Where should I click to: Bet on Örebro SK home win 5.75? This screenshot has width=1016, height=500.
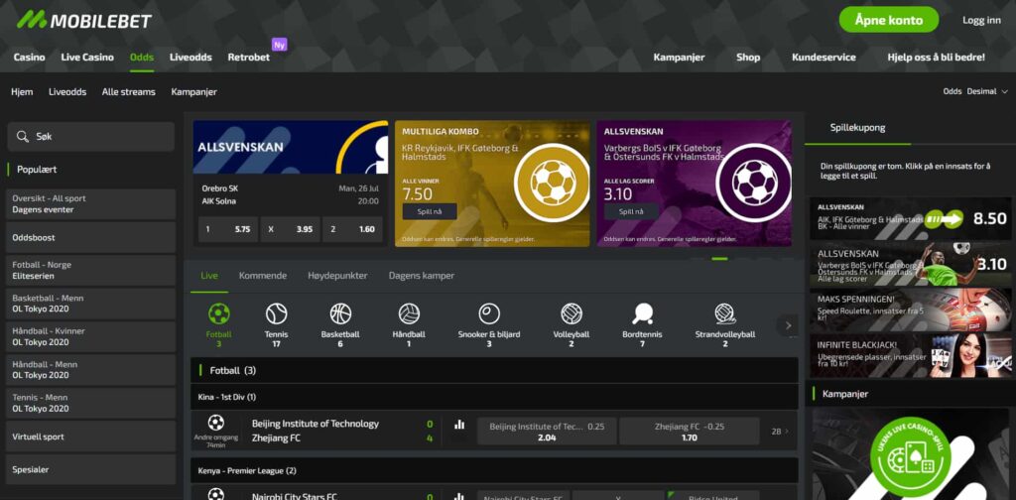pyautogui.click(x=228, y=229)
